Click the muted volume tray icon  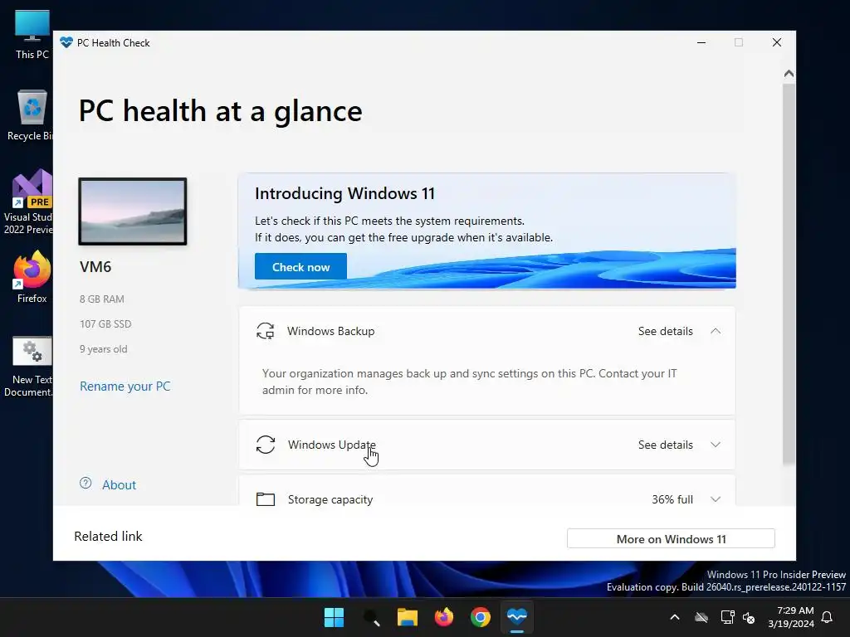pos(750,617)
